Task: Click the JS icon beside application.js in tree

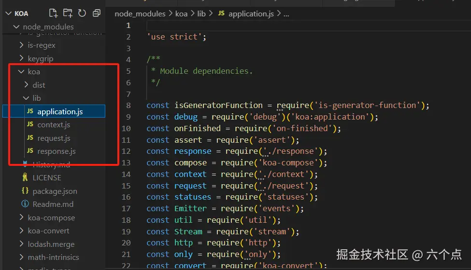Action: tap(30, 111)
